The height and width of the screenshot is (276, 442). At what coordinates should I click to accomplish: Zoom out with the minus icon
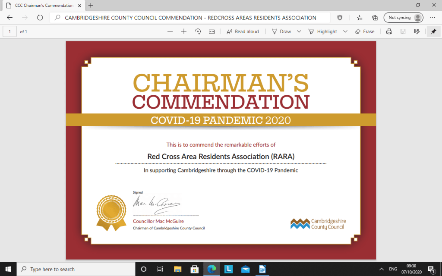170,31
